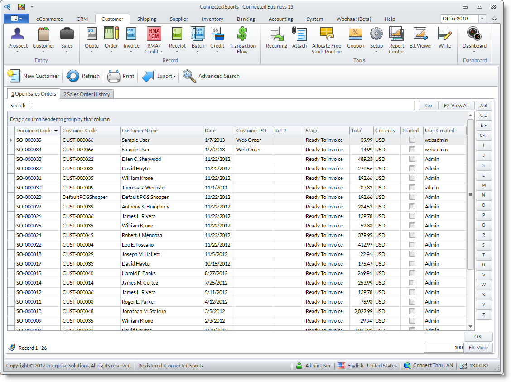Click the vertical scrollbar of the grid
Screen dimensions: 511x382
click(470, 194)
